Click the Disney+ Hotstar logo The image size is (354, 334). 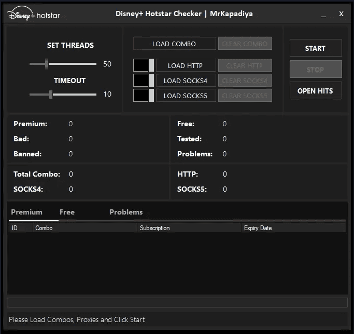click(34, 15)
